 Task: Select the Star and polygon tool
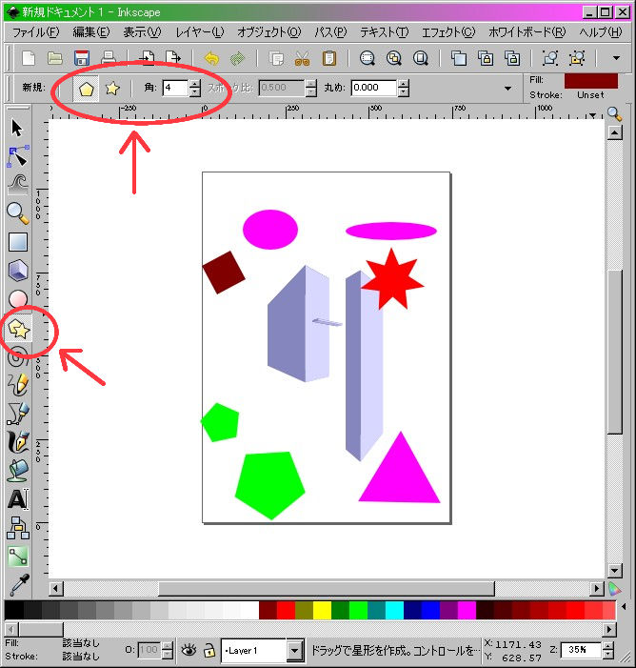click(18, 329)
